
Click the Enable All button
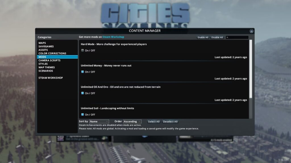pyautogui.click(x=203, y=37)
